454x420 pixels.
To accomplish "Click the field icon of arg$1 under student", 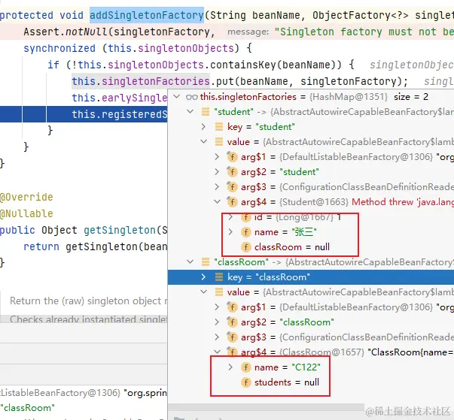I will click(x=232, y=157).
